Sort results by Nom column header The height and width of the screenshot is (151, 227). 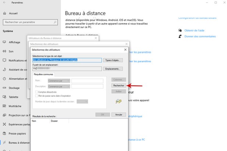click(x=40, y=121)
